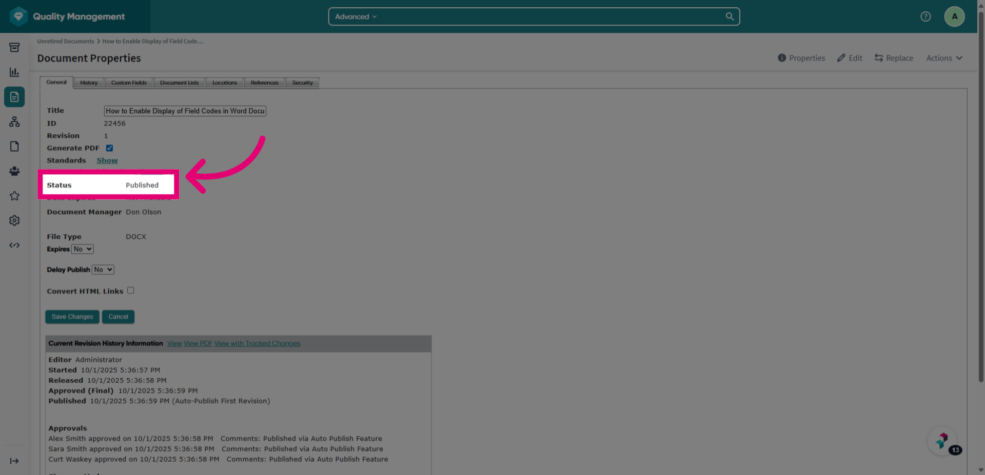Switch to the References tab
Image resolution: width=985 pixels, height=475 pixels.
pyautogui.click(x=265, y=82)
